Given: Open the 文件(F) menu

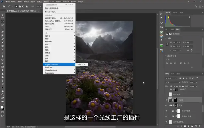Looking at the screenshot, I should pyautogui.click(x=7, y=2).
